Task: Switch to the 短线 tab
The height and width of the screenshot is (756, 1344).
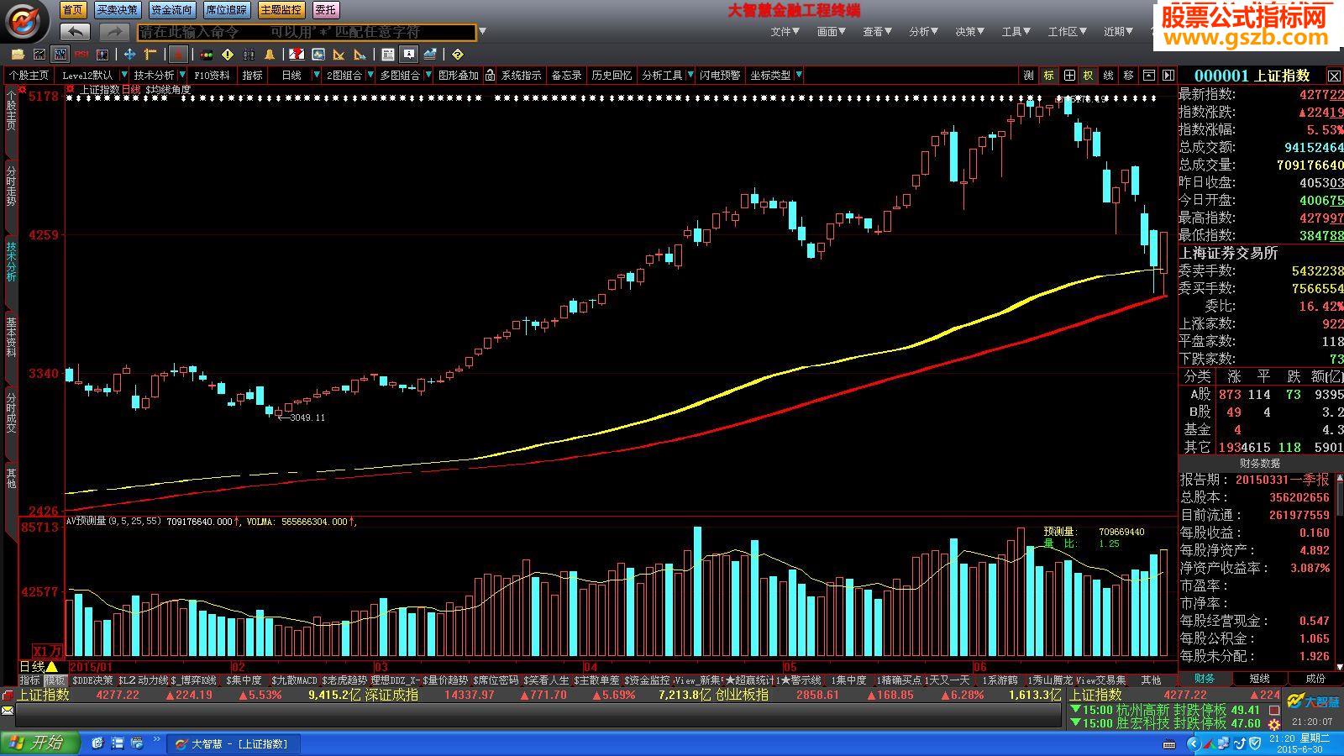Action: tap(1259, 679)
